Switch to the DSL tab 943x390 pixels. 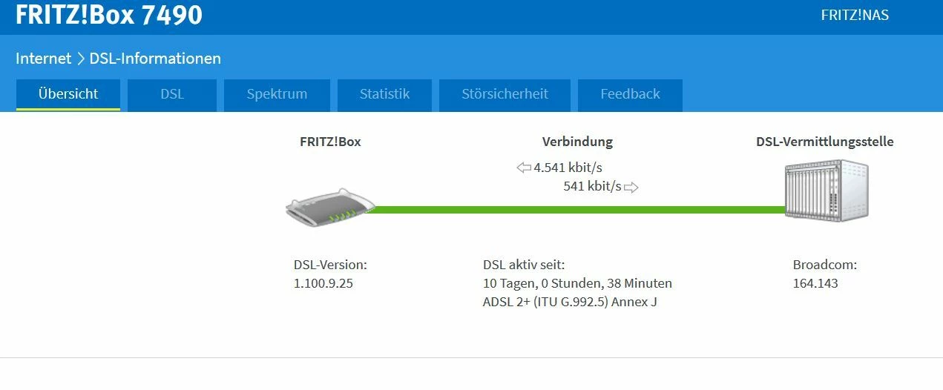[x=172, y=94]
